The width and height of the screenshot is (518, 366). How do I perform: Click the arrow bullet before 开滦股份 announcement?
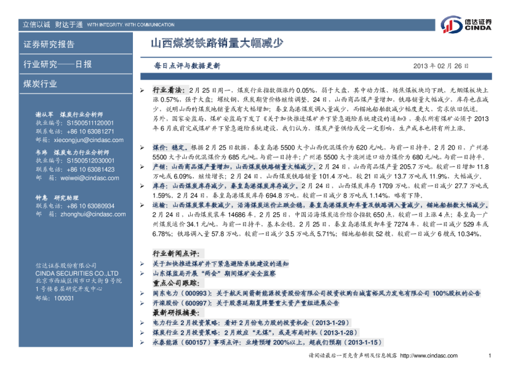142,303
